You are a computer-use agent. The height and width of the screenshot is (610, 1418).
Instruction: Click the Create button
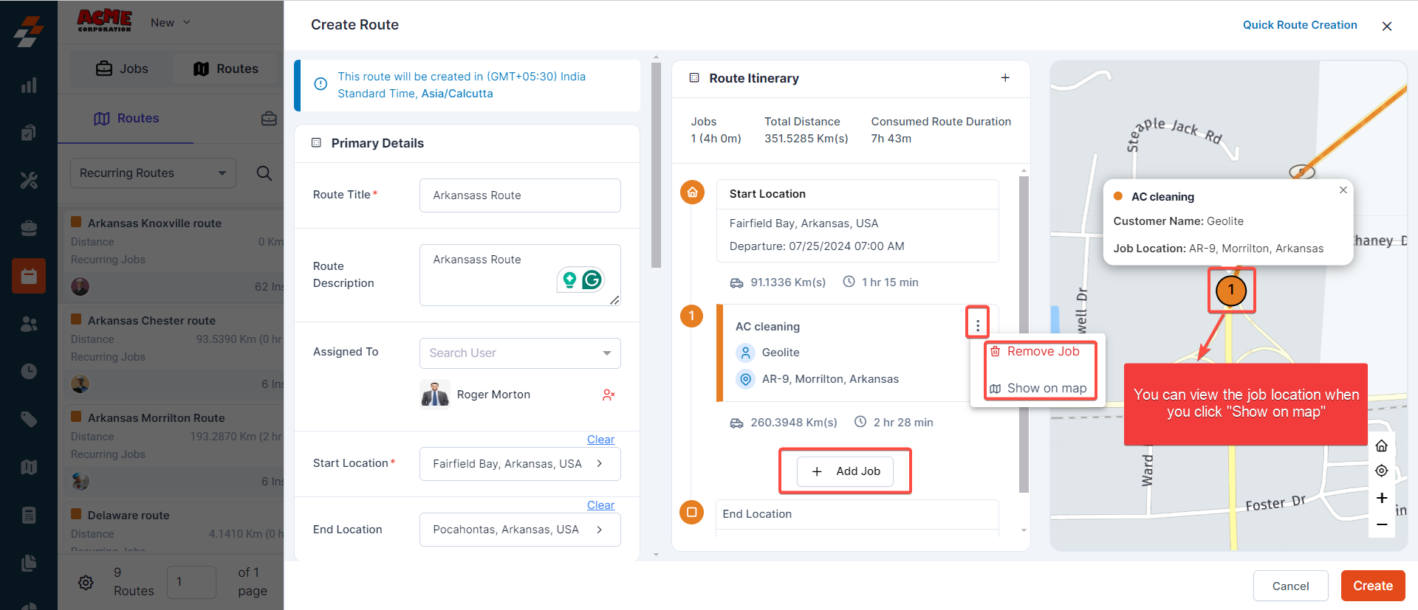(x=1373, y=586)
